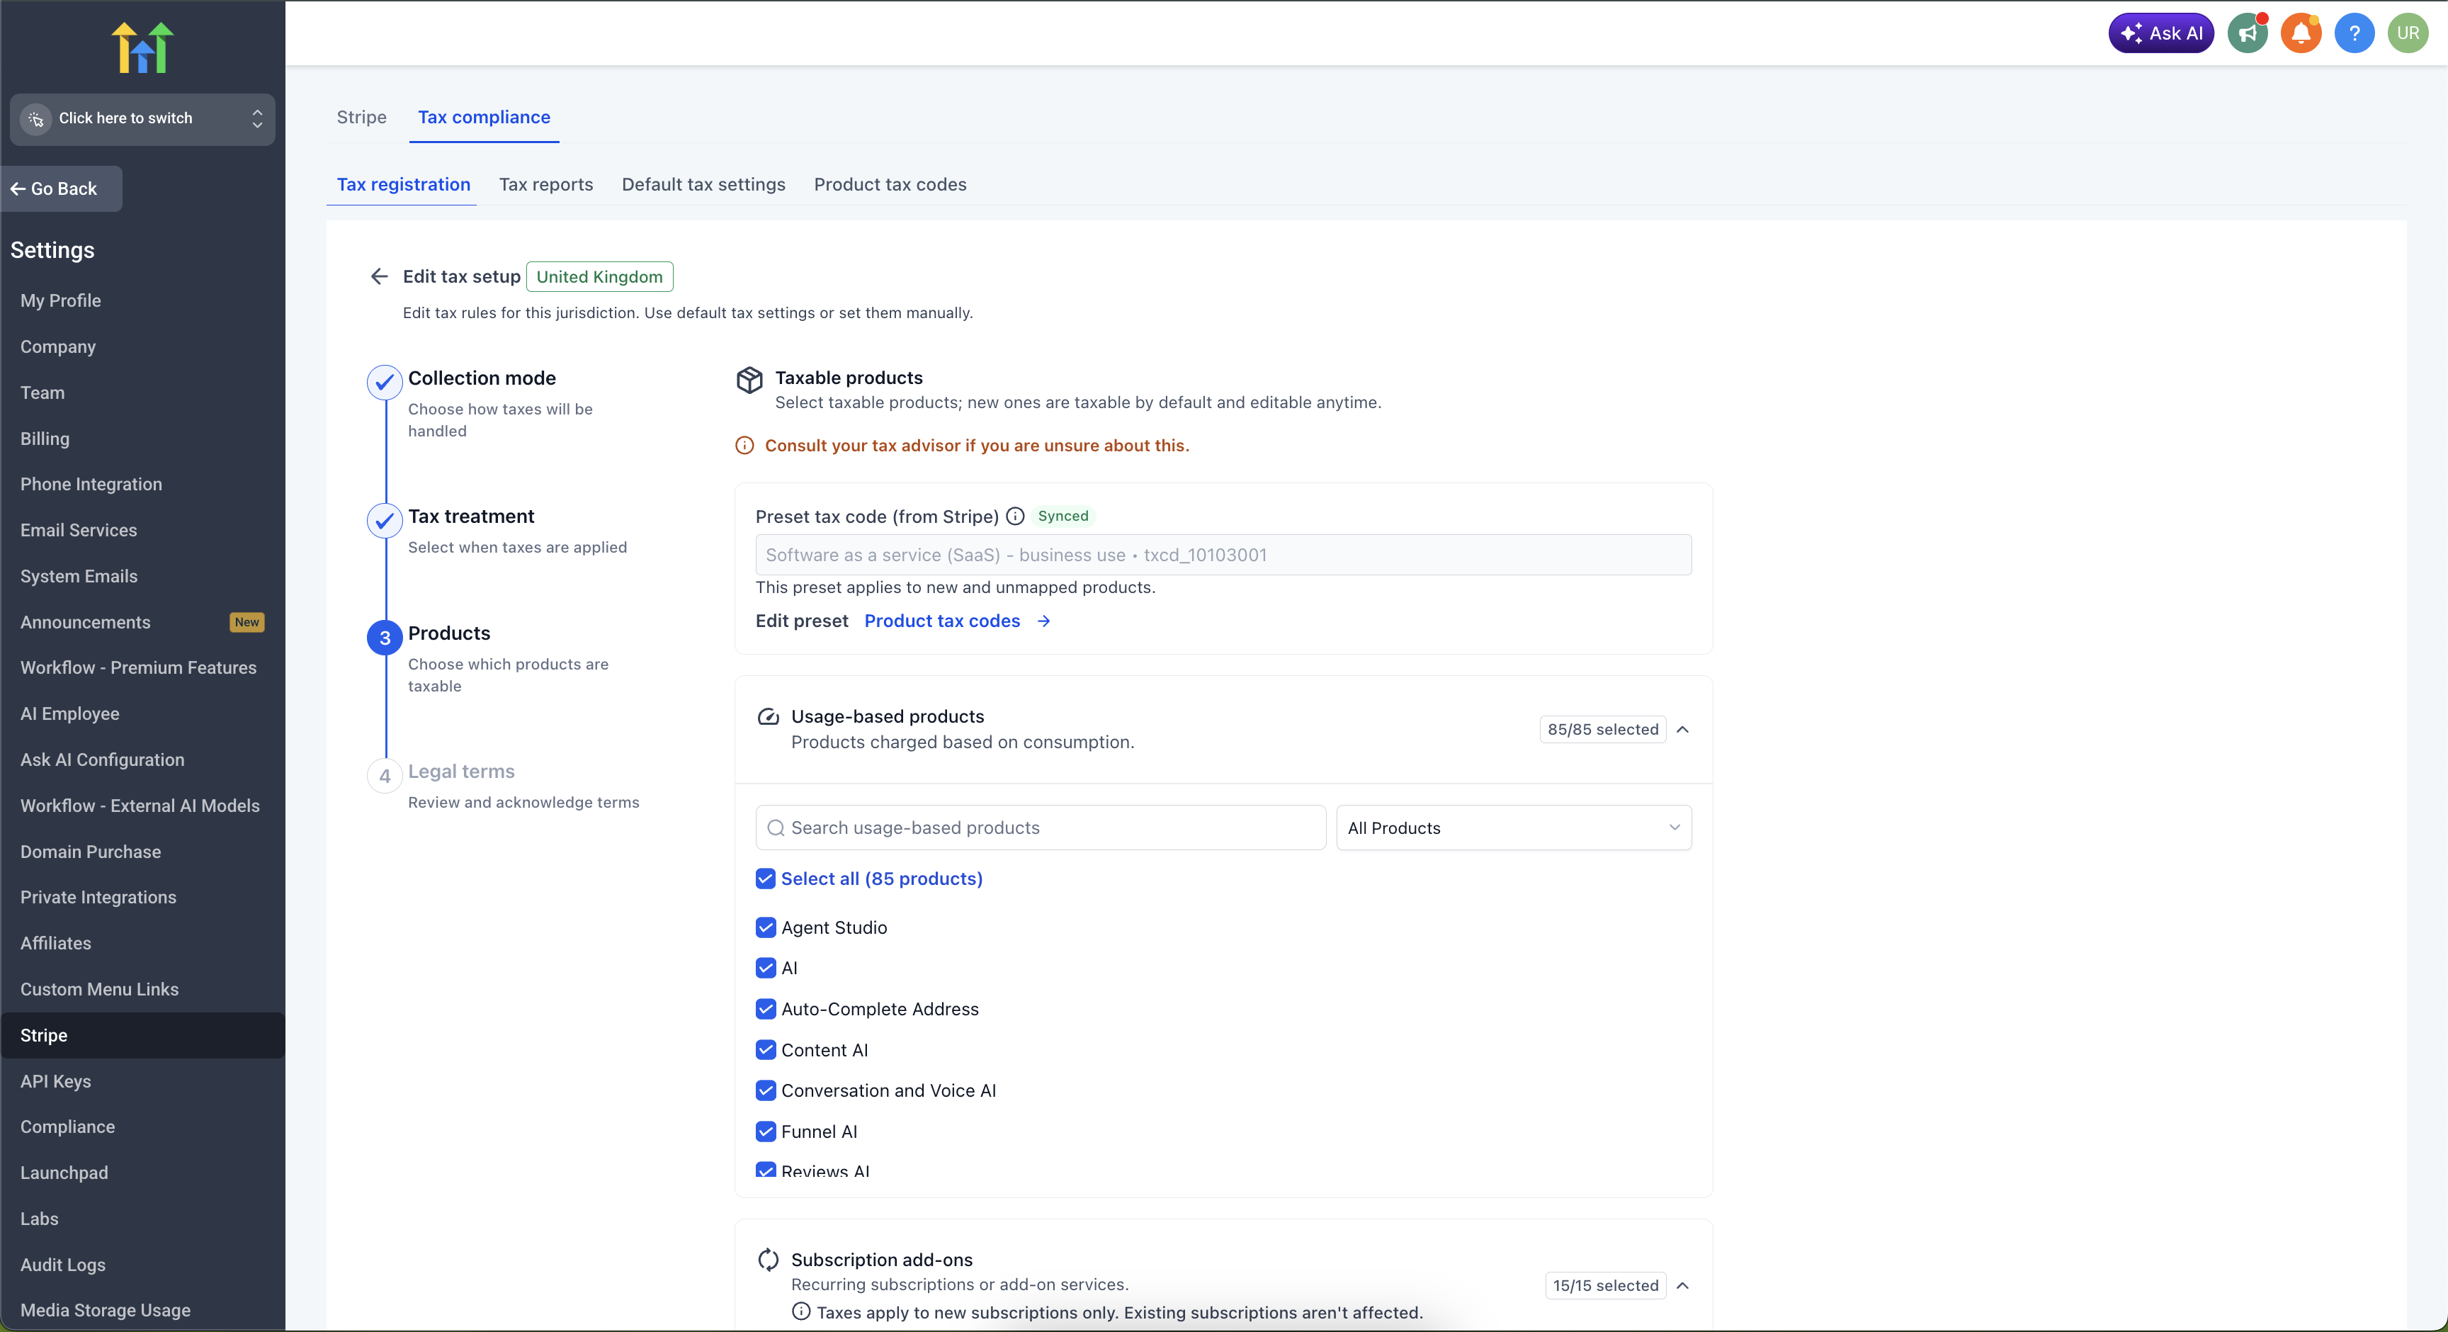
Task: Open the Click here to switch selector
Action: coord(142,119)
